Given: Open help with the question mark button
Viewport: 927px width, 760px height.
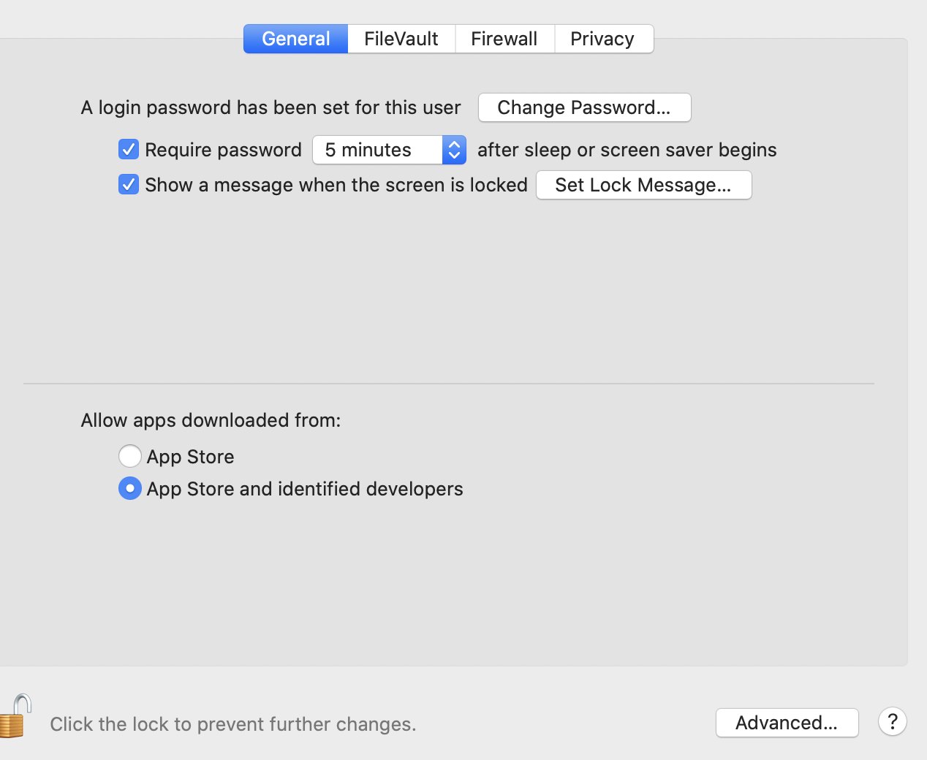Looking at the screenshot, I should (x=892, y=722).
